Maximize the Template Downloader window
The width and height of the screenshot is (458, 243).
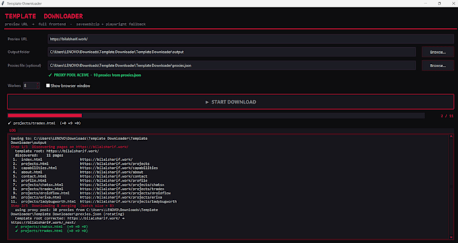pyautogui.click(x=439, y=3)
